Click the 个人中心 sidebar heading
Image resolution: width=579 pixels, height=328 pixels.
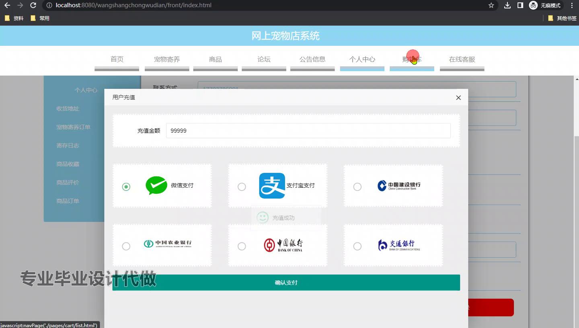[86, 90]
